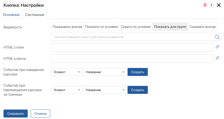Image resolution: width=224 pixels, height=119 pixels.
Task: Expand Название dropdown for cursor leave event
Action: coord(105,90)
